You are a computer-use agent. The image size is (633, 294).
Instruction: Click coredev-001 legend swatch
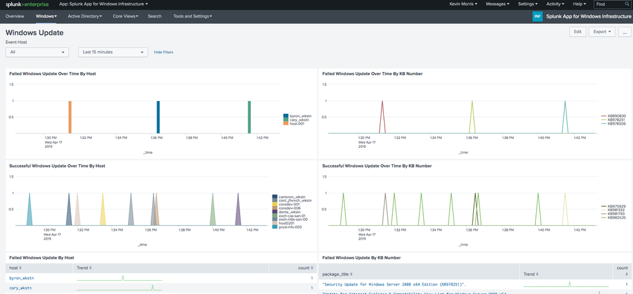(x=275, y=204)
